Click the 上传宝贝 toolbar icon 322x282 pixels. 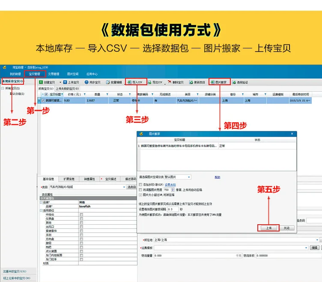pyautogui.click(x=65, y=82)
